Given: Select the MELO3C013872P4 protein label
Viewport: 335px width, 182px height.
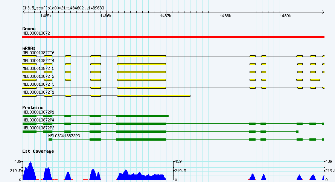Looking at the screenshot, I should point(38,120).
